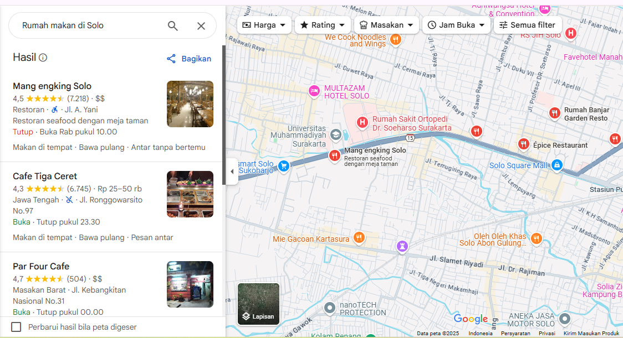
Task: Click the route 15 road shield
Action: 410,138
